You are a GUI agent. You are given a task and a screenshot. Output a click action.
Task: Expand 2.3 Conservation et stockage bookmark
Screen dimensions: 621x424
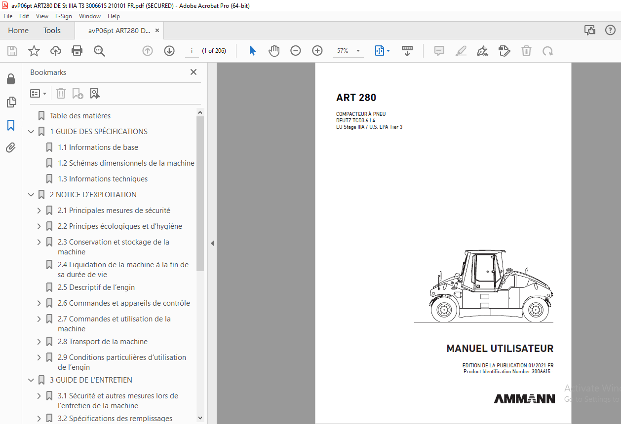click(x=39, y=242)
